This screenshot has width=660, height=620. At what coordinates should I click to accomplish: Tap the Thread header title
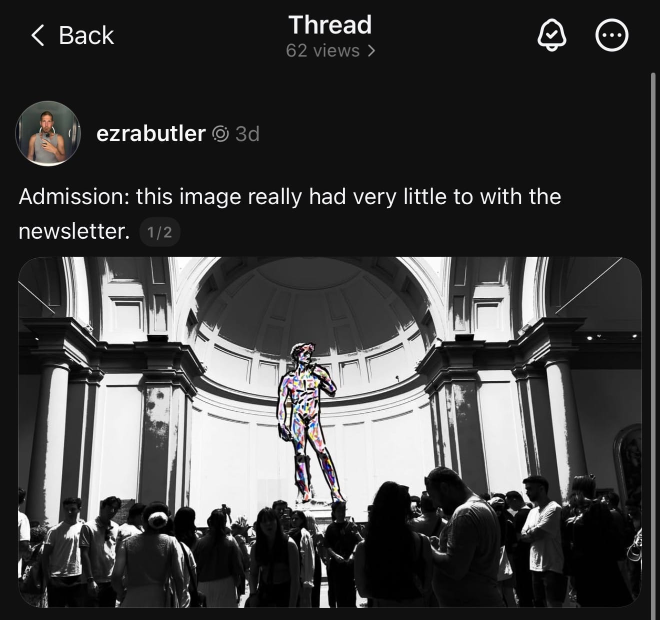[330, 25]
